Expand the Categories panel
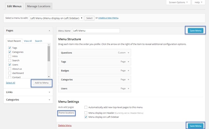This screenshot has width=209, height=129. 49,100
